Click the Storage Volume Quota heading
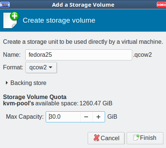This screenshot has height=148, width=166. click(35, 97)
